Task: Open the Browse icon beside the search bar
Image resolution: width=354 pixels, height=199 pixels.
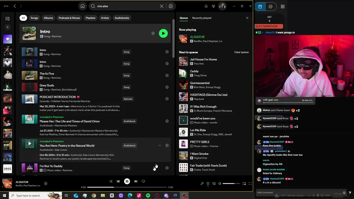Action: click(171, 6)
